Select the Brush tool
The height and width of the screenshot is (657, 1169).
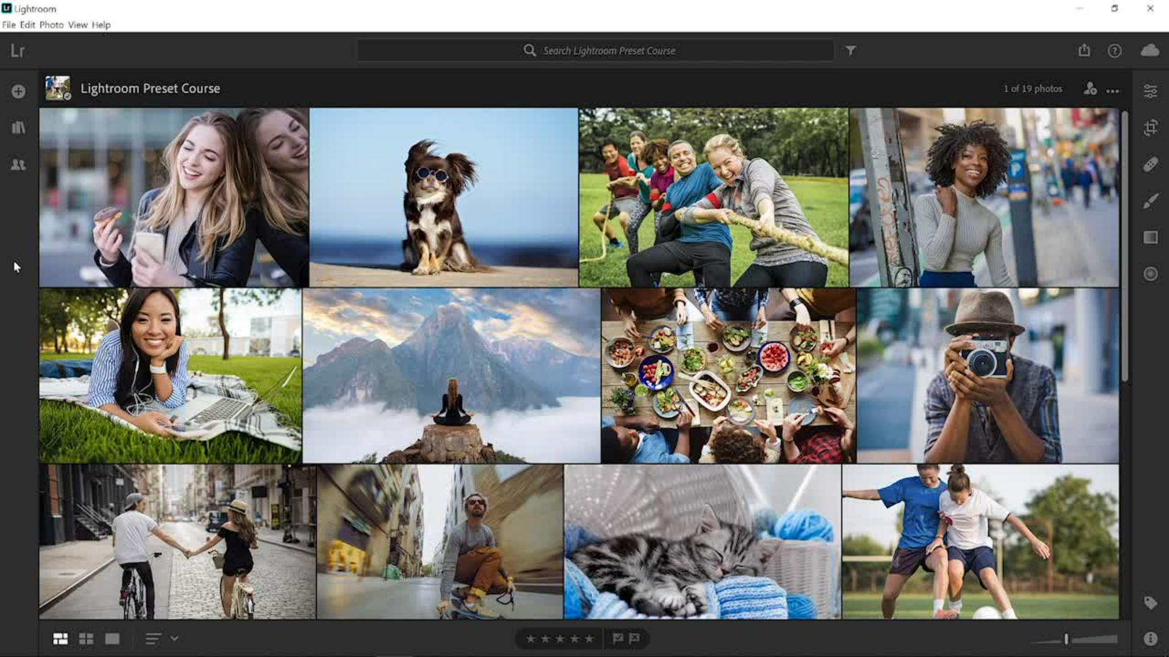tap(1150, 201)
